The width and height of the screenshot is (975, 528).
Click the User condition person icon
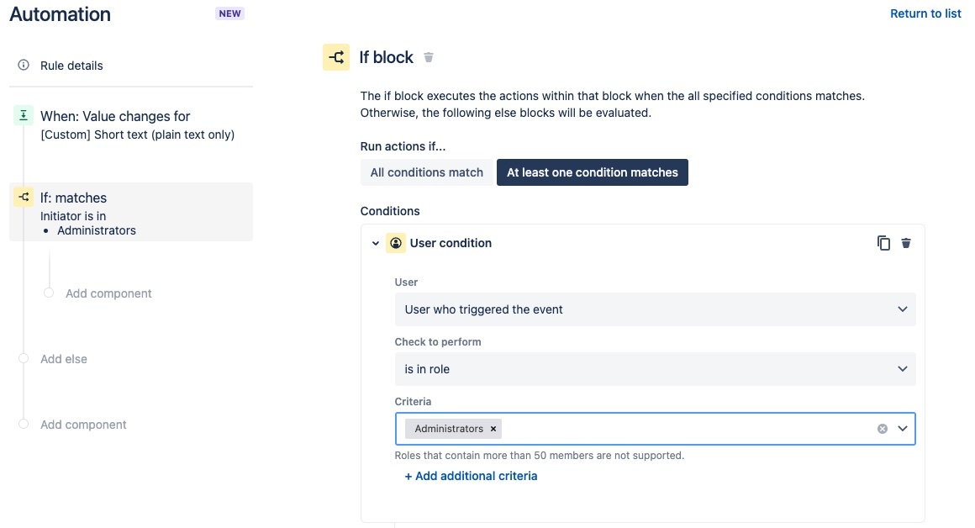click(x=395, y=243)
